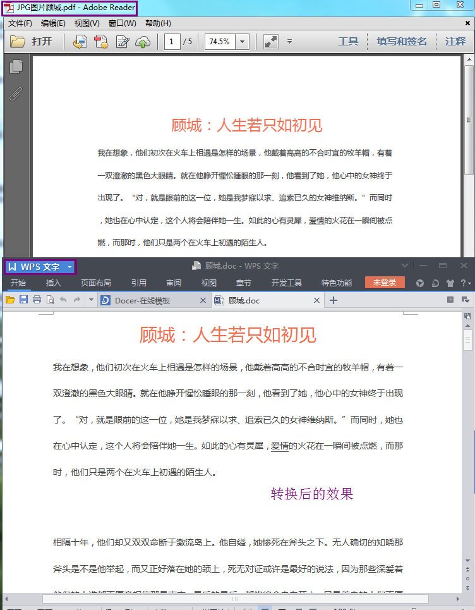475x610 pixels.
Task: Open the 编辑(E) menu in Adobe Reader
Action: tap(53, 23)
